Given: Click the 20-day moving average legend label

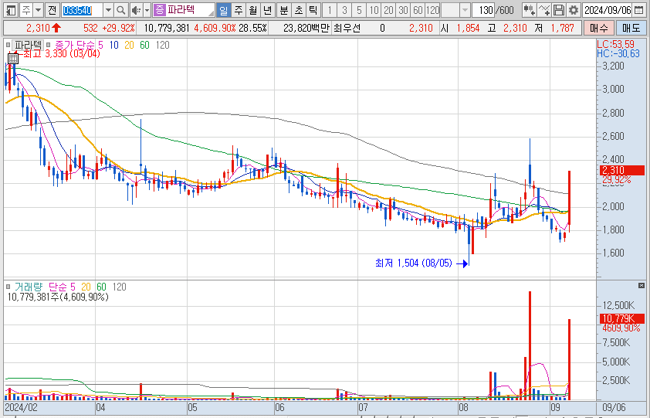Looking at the screenshot, I should (130, 45).
